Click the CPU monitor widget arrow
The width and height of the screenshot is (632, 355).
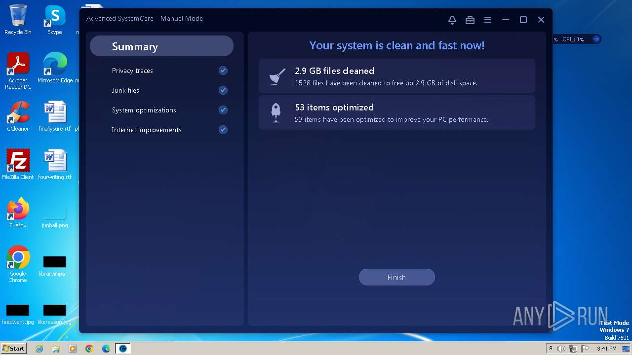596,39
